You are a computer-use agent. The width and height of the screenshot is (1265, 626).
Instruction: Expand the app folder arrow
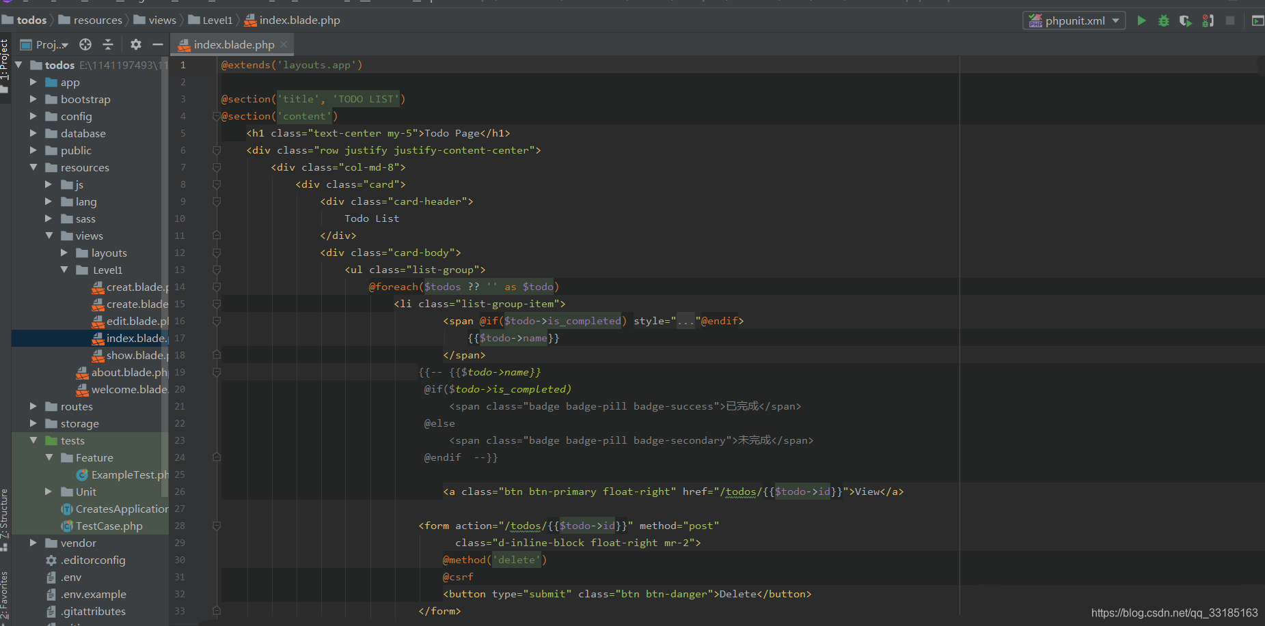33,82
